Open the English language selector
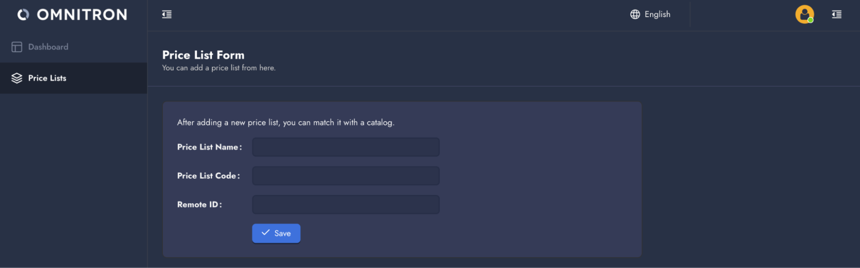 pyautogui.click(x=657, y=15)
